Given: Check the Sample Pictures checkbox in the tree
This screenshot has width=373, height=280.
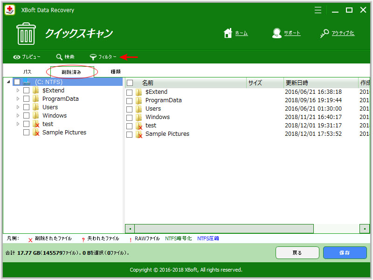Looking at the screenshot, I should (27, 133).
